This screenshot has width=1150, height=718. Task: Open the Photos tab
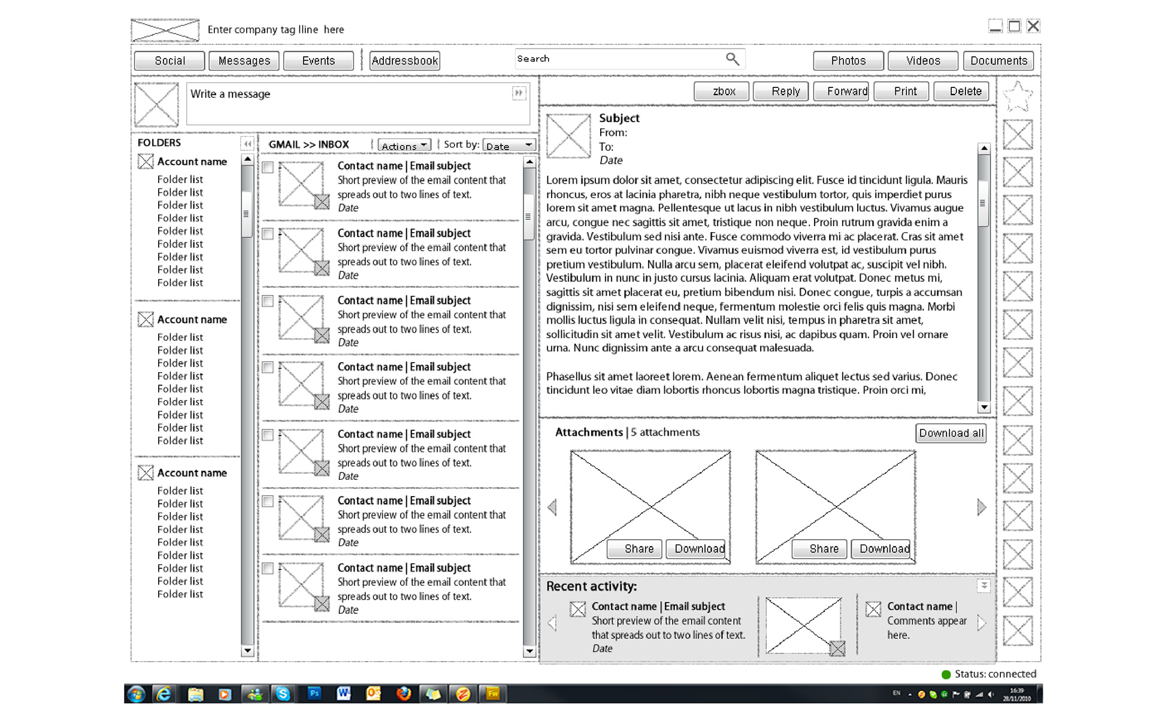848,60
